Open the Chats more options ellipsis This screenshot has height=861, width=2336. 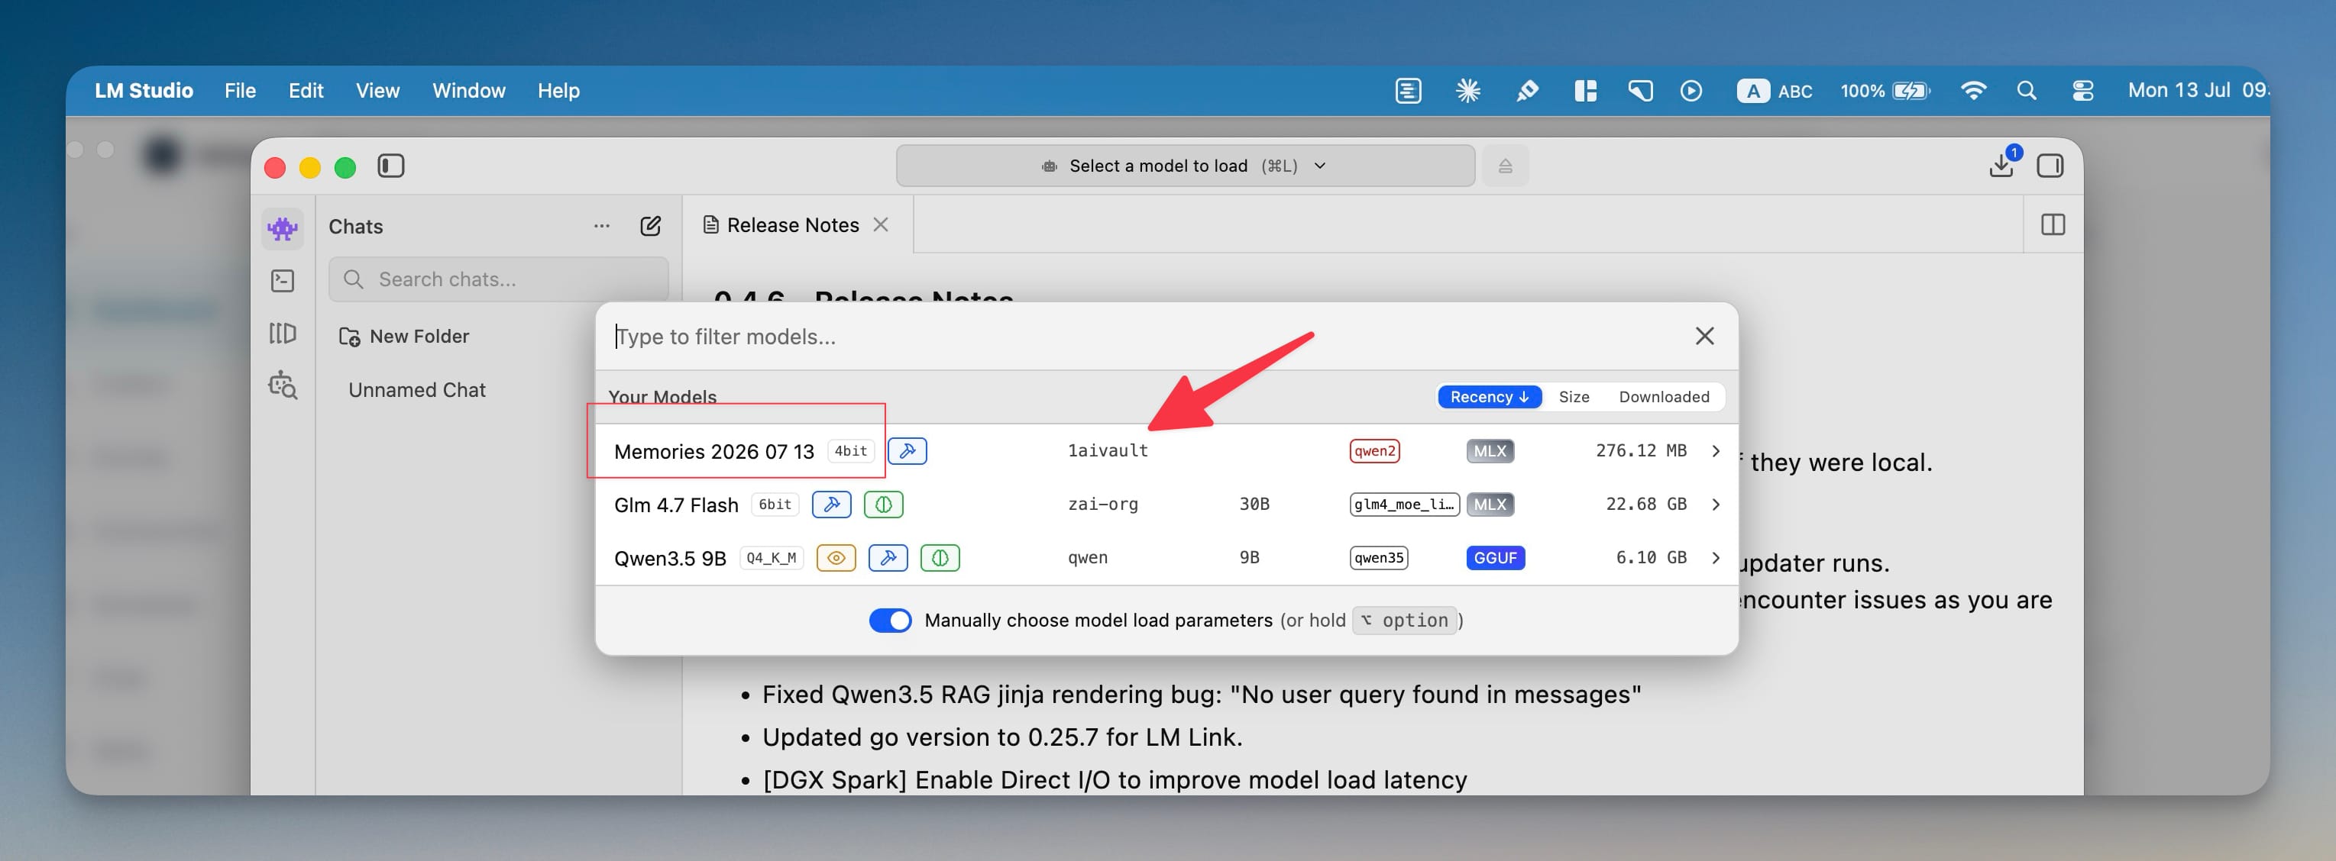point(601,226)
